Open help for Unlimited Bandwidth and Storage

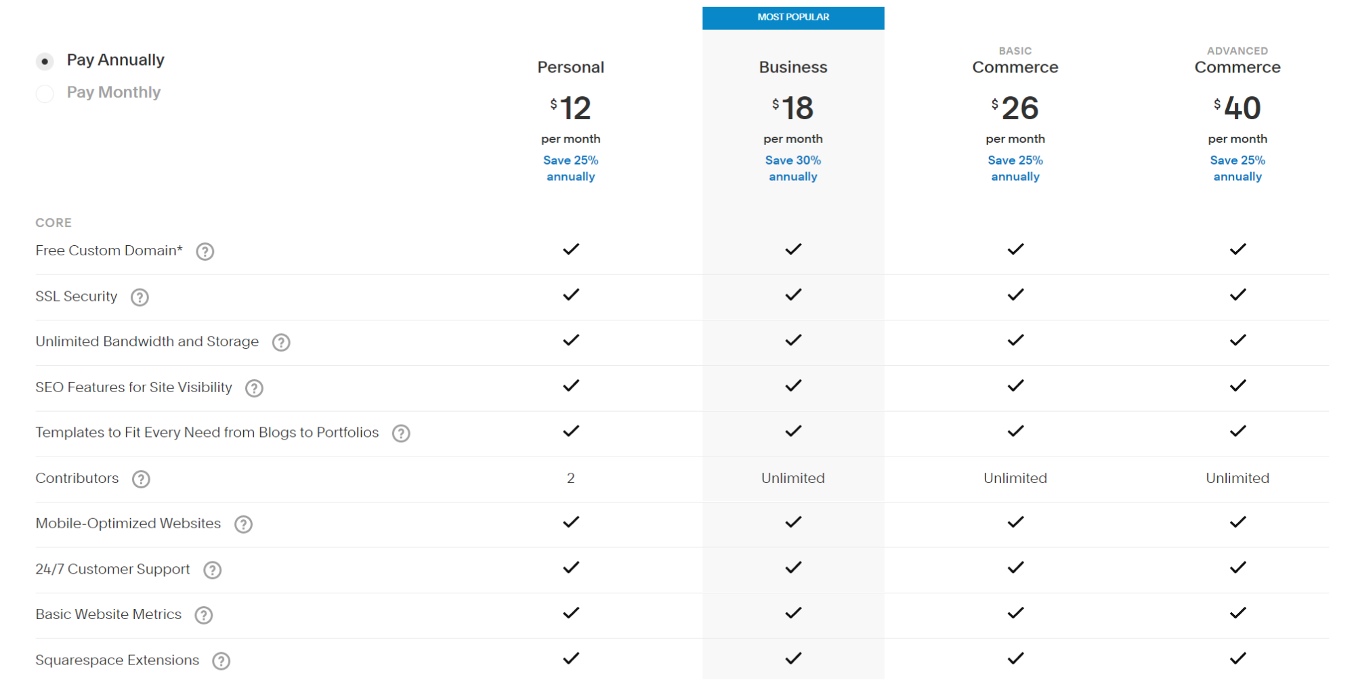point(281,343)
